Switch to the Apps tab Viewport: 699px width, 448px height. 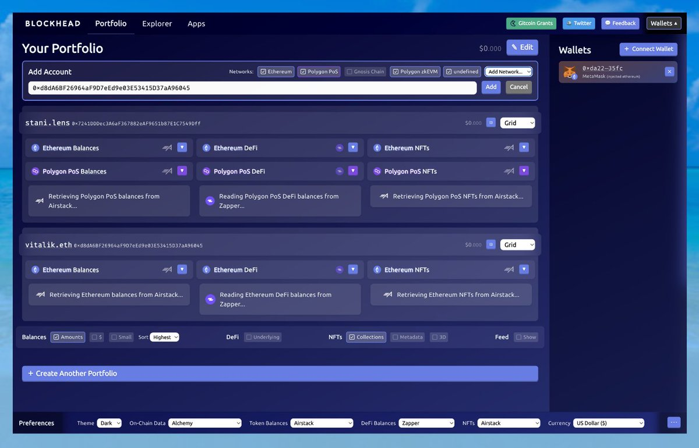pyautogui.click(x=196, y=24)
